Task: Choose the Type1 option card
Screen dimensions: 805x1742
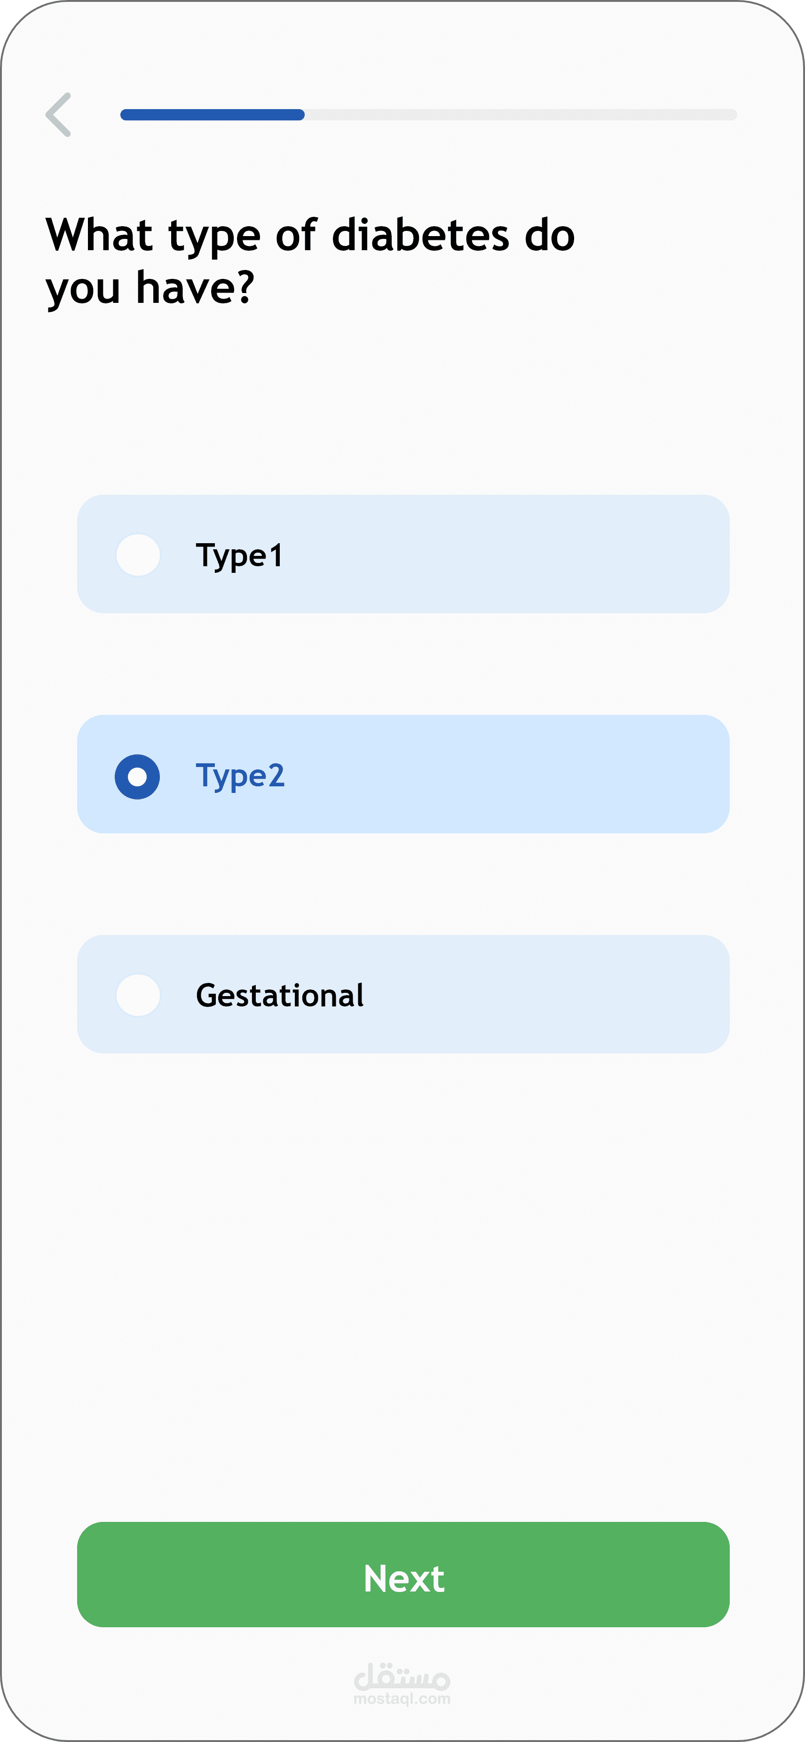Action: click(403, 554)
